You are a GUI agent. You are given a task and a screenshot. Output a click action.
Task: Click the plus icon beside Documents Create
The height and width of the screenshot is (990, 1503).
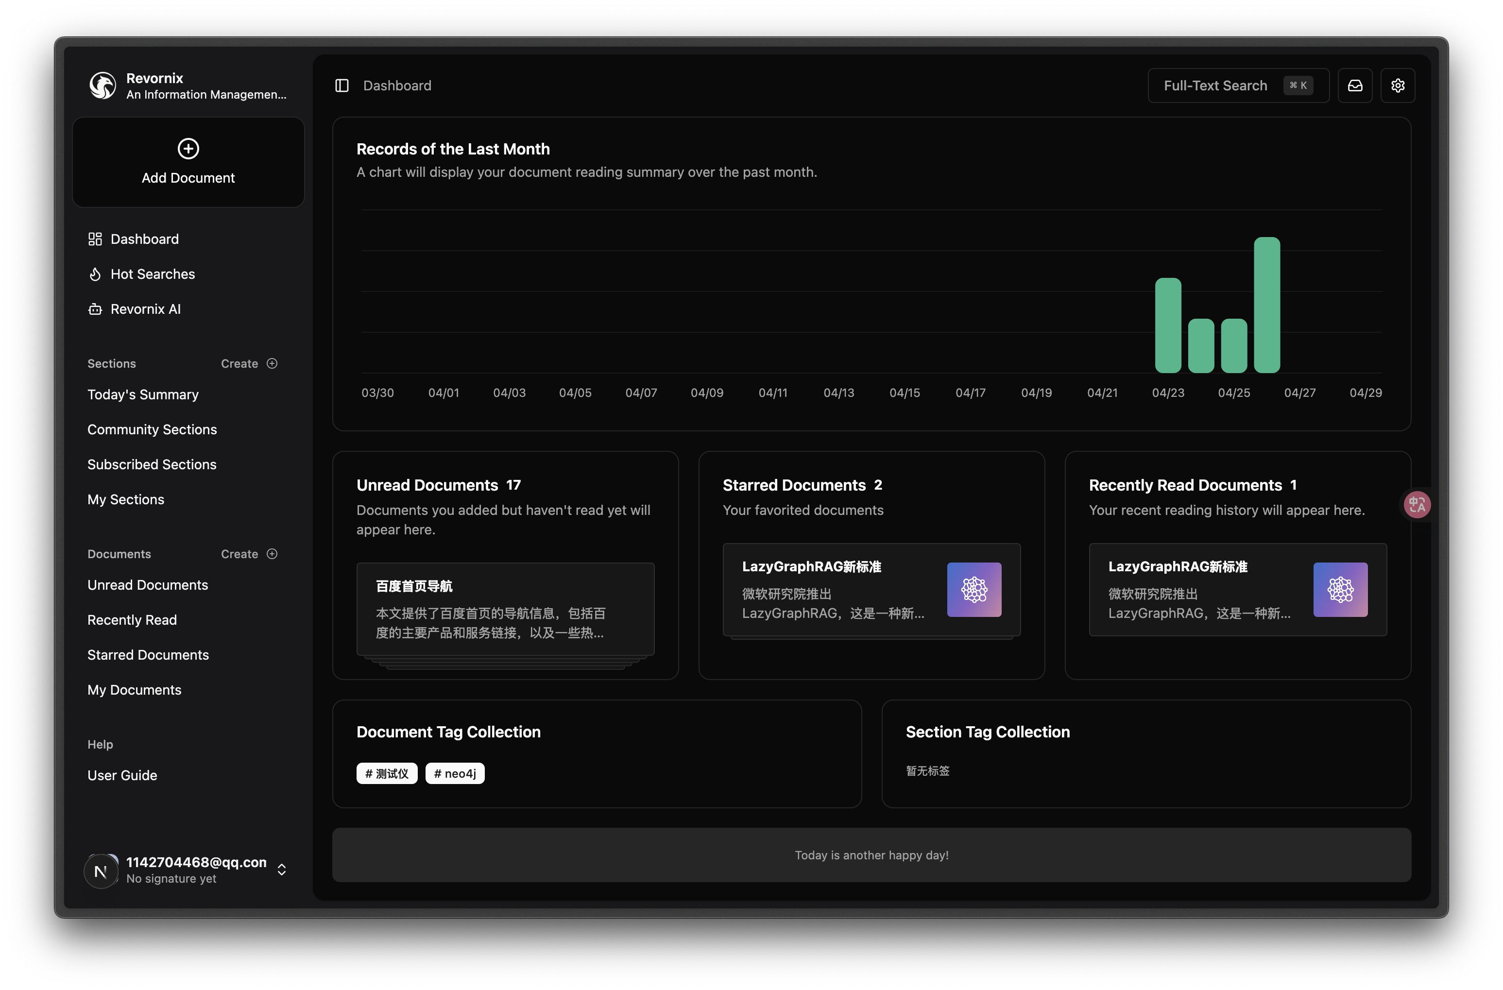click(x=272, y=554)
